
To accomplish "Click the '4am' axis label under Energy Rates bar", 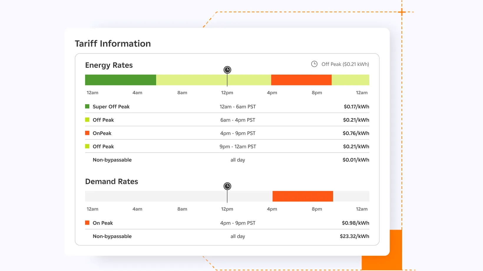I will coord(137,92).
